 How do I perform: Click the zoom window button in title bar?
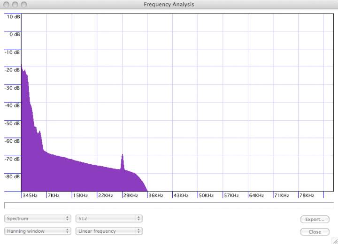tap(23, 4)
